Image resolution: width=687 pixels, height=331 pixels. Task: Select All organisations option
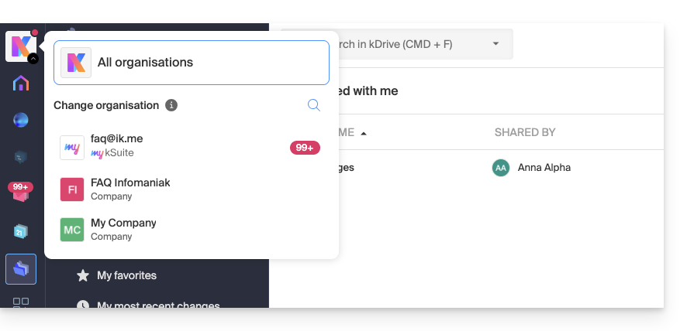tap(192, 63)
